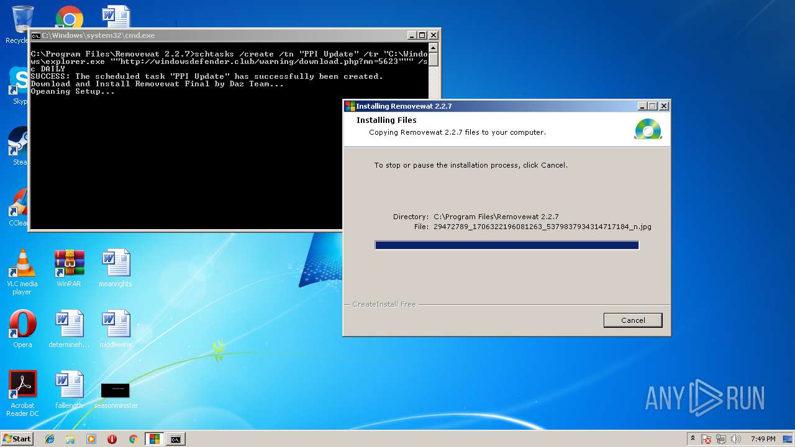Maximize the cmd.exe window

pos(422,35)
